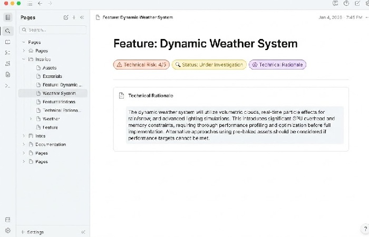Click the Technical Risk: 4/5 tag
The image size is (369, 237).
click(x=141, y=65)
